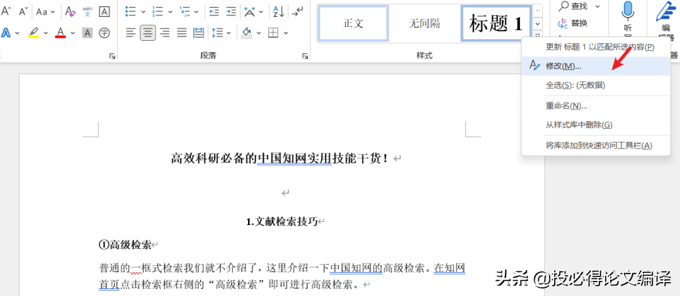Apply the phonetic guide wén icon

click(87, 12)
